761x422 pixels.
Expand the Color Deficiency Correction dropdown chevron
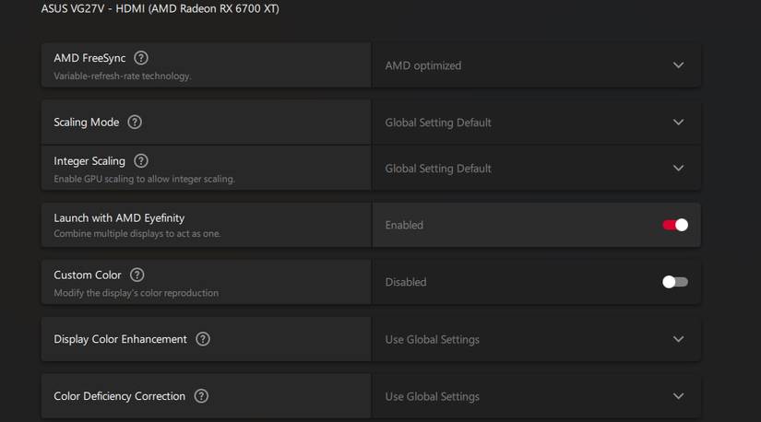tap(678, 396)
